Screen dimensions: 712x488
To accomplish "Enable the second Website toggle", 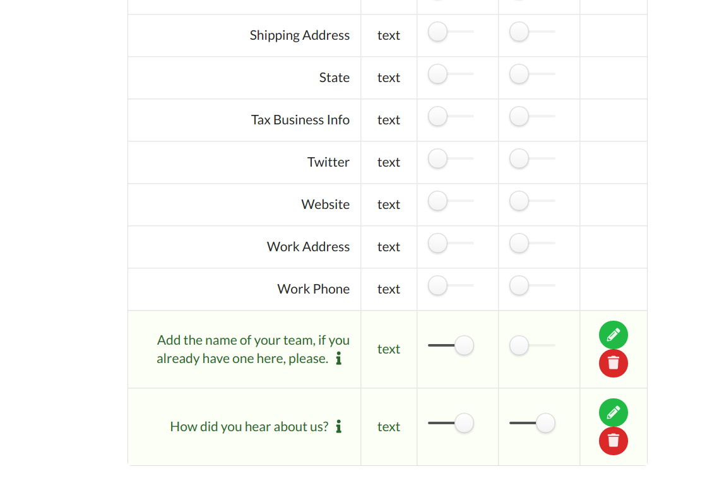I will point(532,201).
